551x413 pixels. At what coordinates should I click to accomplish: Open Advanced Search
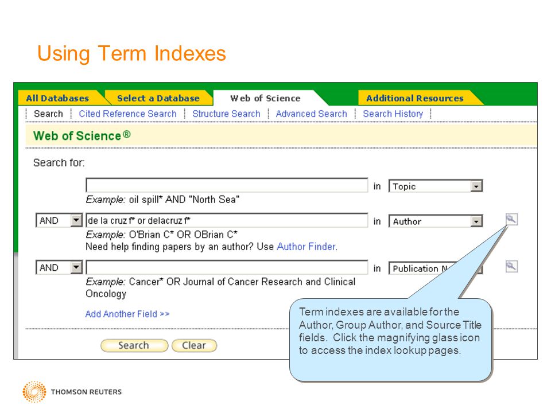click(x=311, y=114)
